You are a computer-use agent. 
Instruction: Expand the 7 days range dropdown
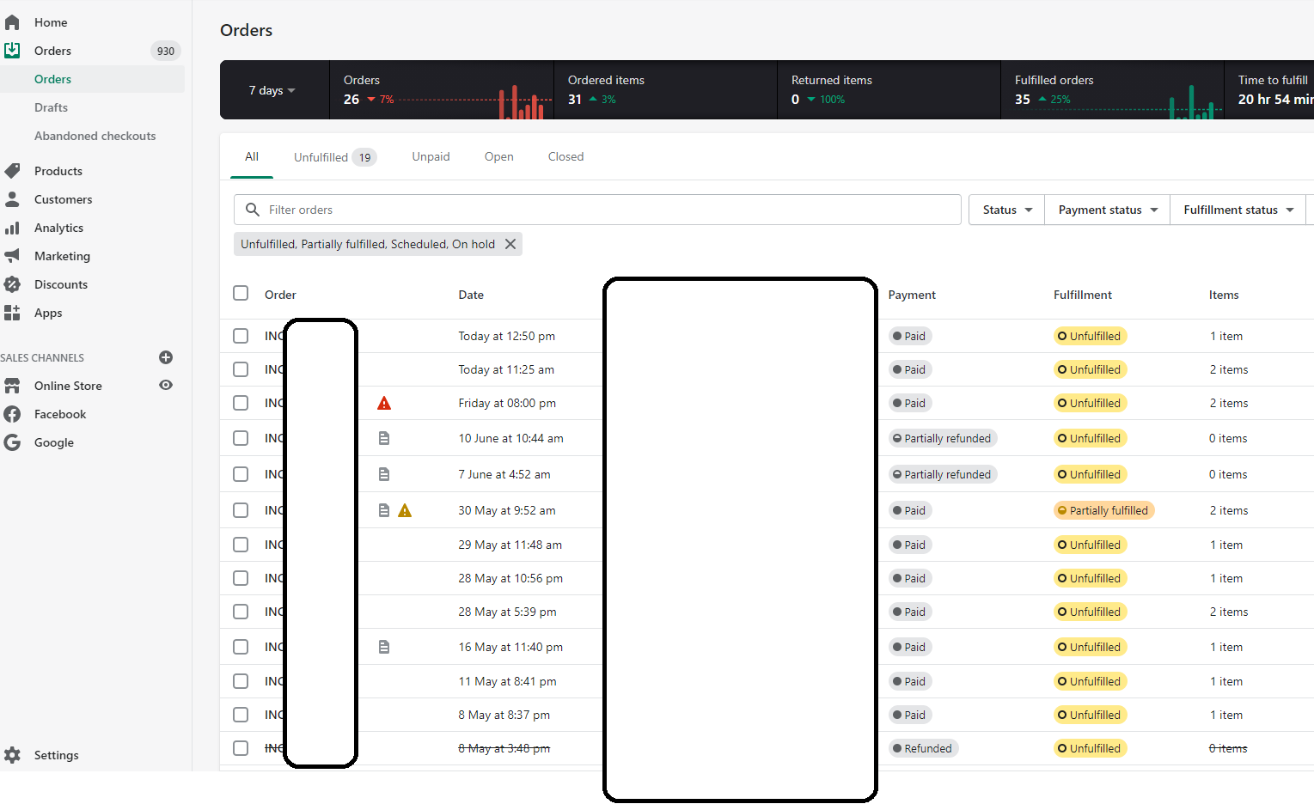(272, 90)
